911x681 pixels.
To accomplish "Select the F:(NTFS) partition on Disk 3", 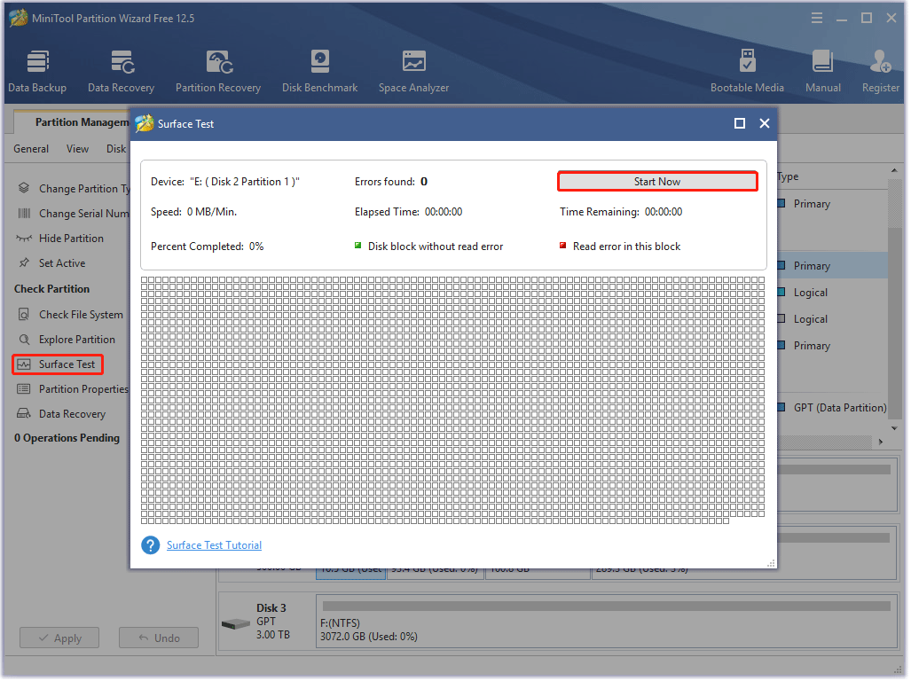I will [x=608, y=622].
